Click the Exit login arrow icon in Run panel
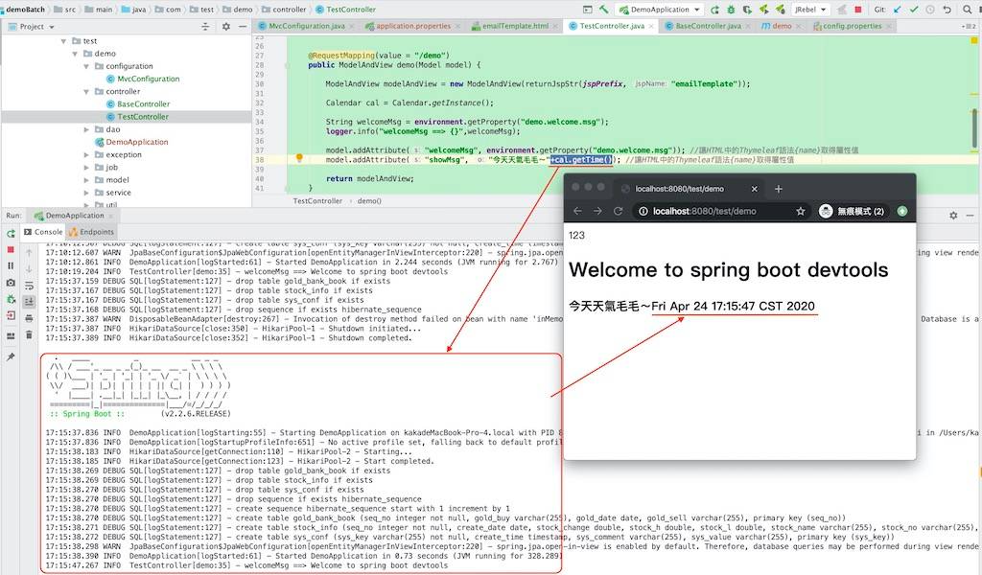Image resolution: width=982 pixels, height=575 pixels. (x=11, y=315)
